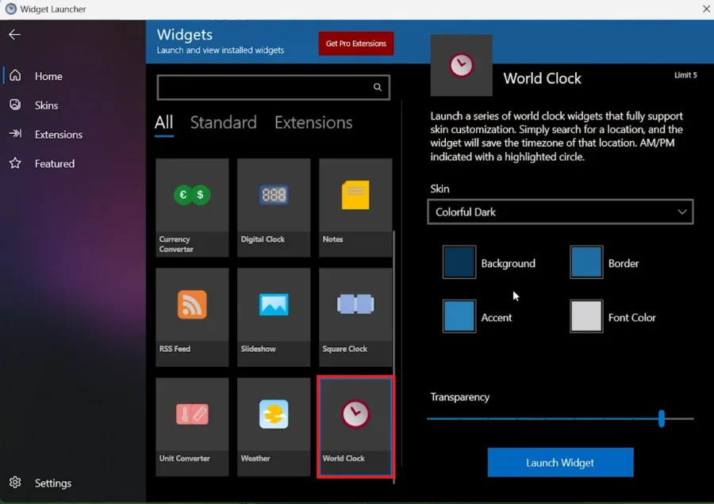The width and height of the screenshot is (714, 504).
Task: Click the Transparency slider handle
Action: [661, 418]
